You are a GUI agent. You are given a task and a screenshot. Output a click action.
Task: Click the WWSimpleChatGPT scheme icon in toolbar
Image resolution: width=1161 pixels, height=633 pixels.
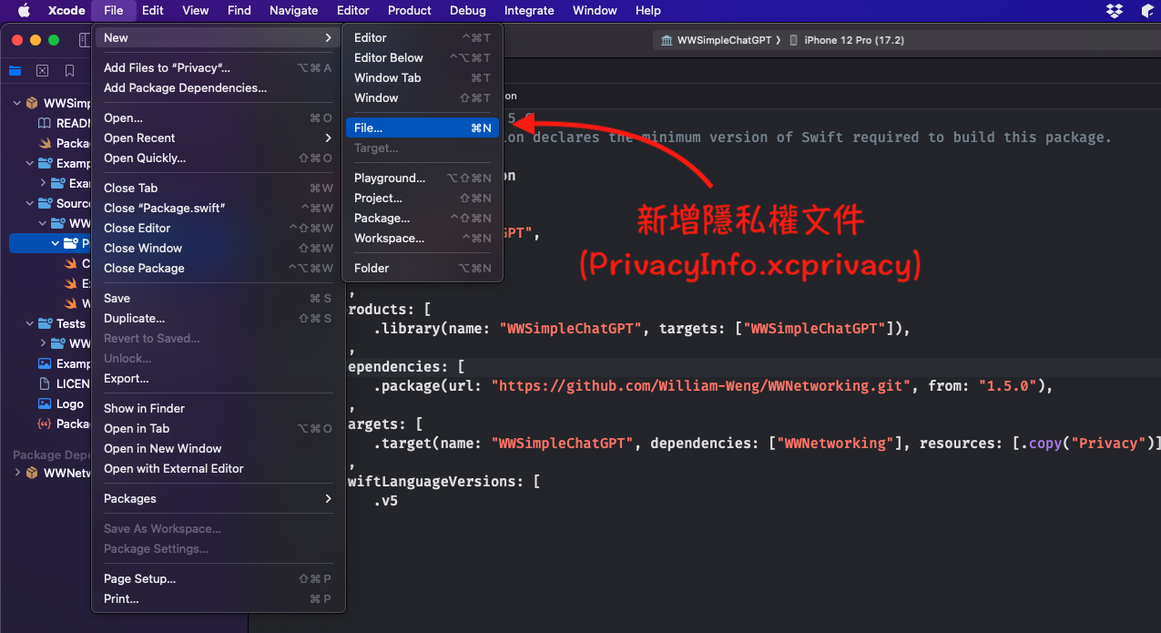click(x=667, y=40)
